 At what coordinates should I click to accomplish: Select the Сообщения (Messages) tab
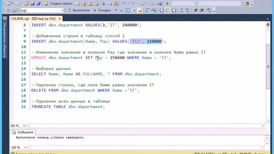23,132
